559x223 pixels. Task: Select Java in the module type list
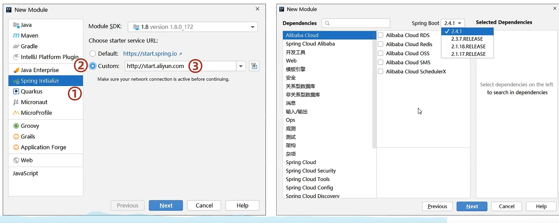(46, 25)
